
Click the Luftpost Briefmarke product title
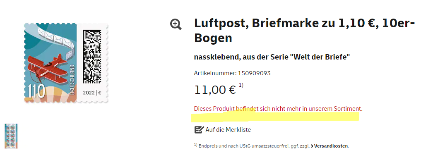(305, 31)
